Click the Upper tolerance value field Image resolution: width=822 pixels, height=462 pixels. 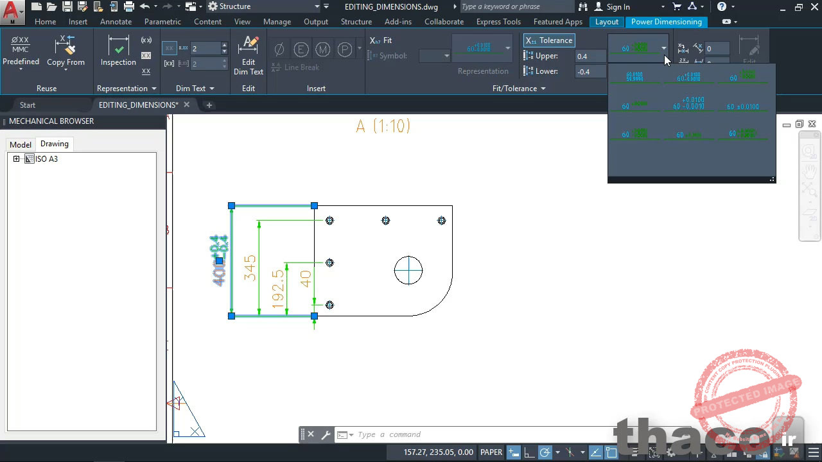(590, 56)
